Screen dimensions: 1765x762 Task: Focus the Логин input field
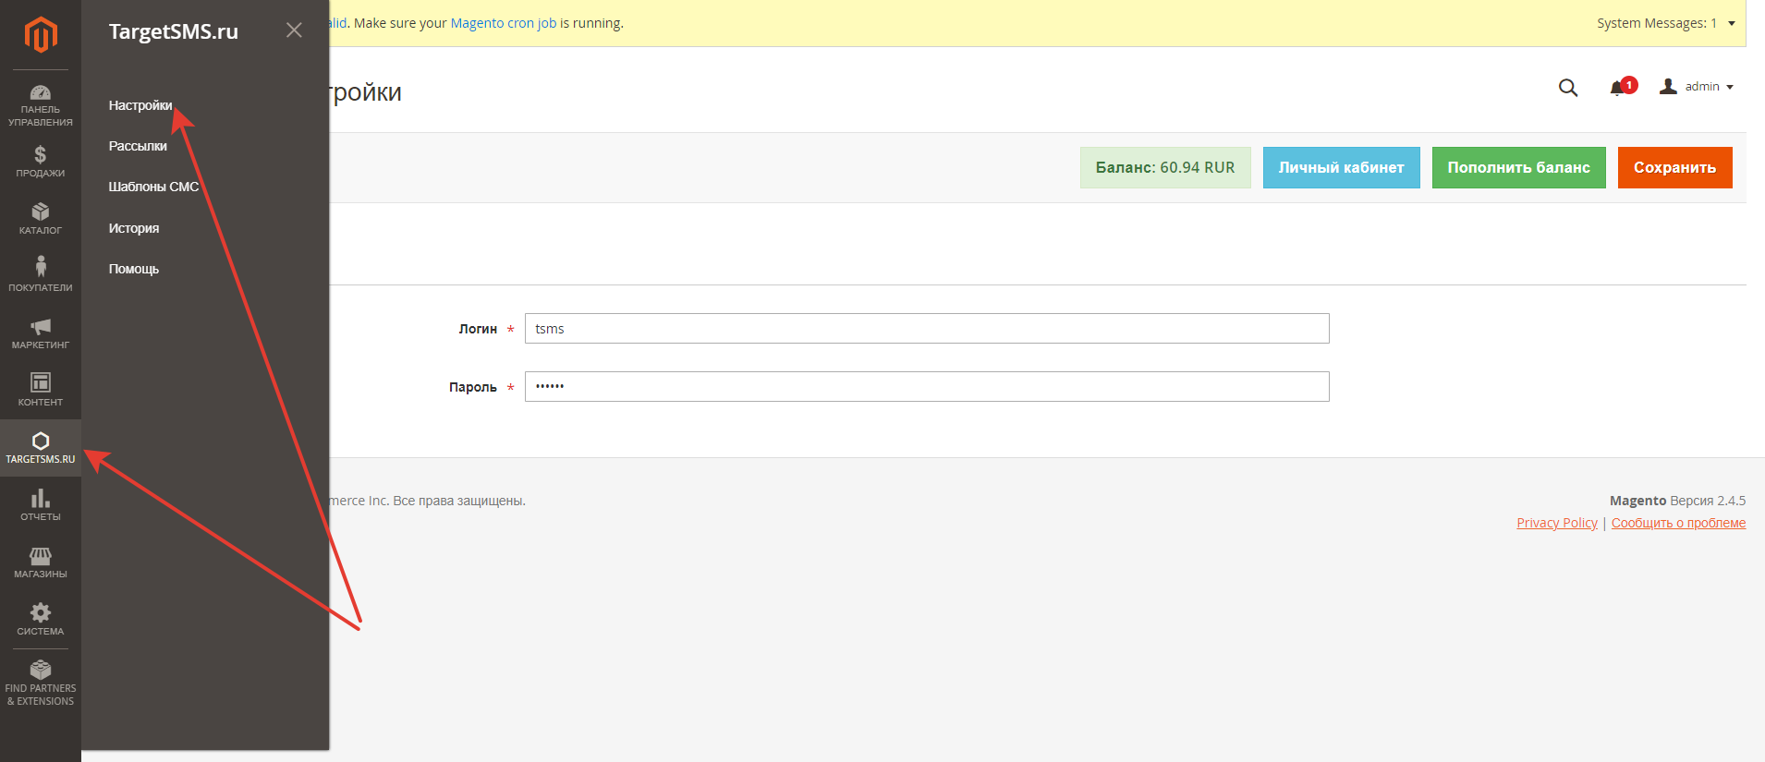tap(927, 329)
